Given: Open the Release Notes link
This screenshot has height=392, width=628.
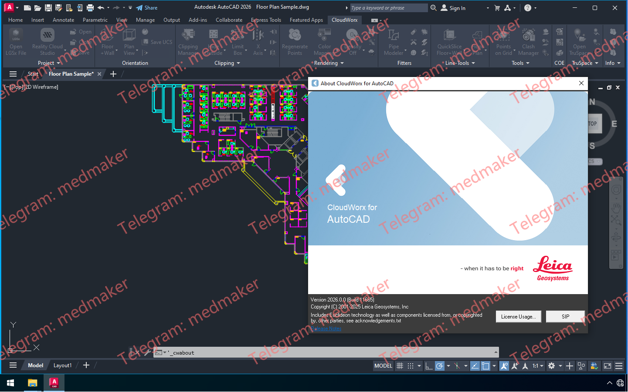Looking at the screenshot, I should pos(326,328).
